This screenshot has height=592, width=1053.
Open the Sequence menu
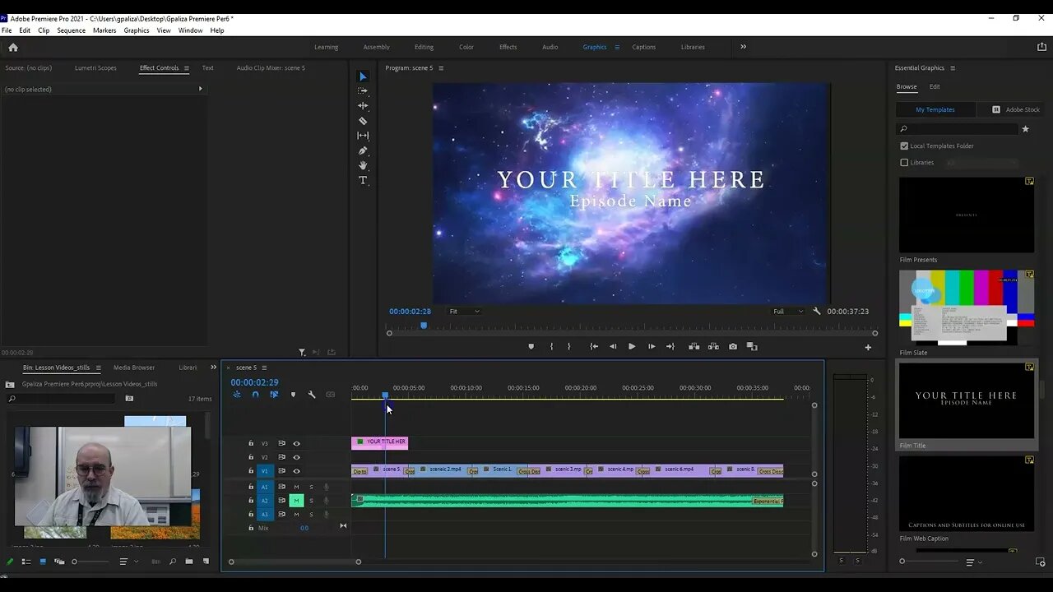click(x=71, y=30)
